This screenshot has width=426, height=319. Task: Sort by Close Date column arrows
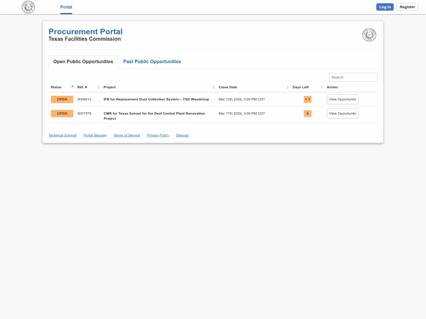coord(288,87)
